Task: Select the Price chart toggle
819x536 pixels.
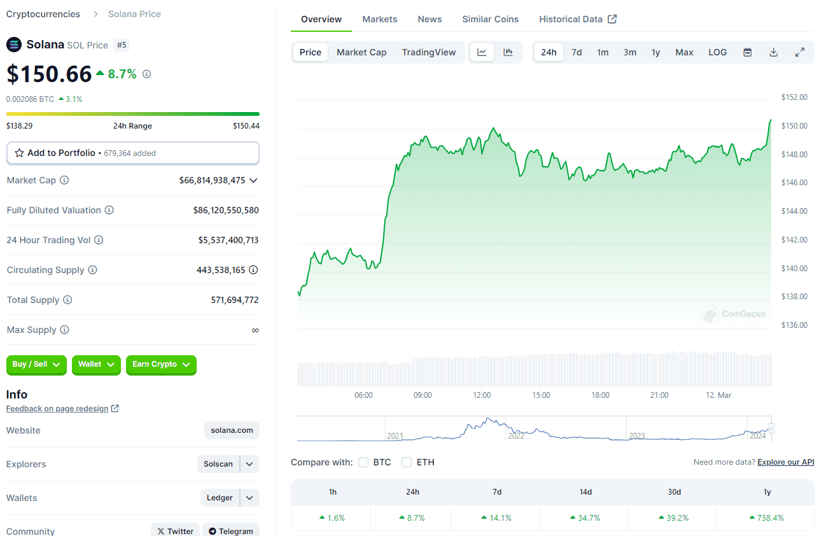Action: click(x=311, y=52)
